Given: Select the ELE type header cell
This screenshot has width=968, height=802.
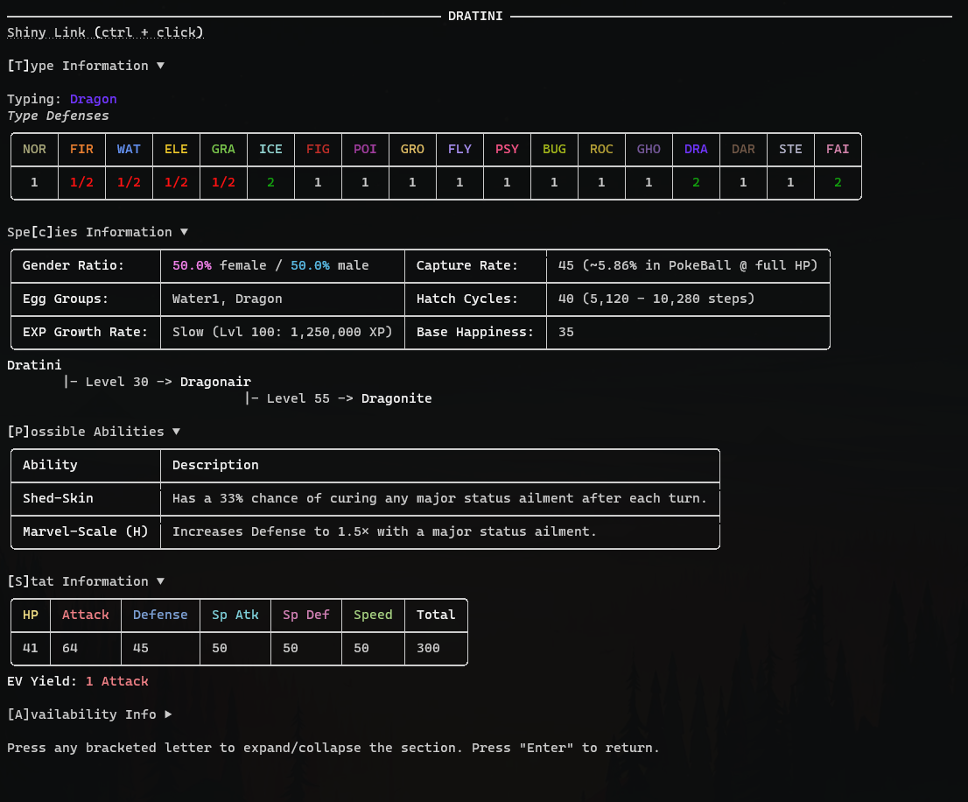Looking at the screenshot, I should pos(176,150).
